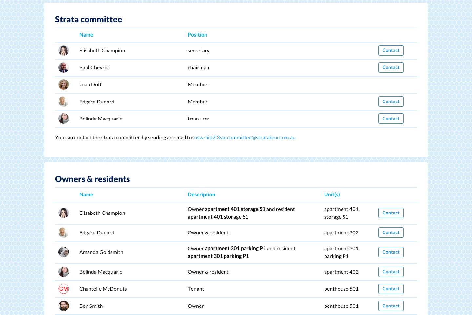This screenshot has width=472, height=315.
Task: Click Paul Chevrot's profile photo
Action: click(x=64, y=67)
